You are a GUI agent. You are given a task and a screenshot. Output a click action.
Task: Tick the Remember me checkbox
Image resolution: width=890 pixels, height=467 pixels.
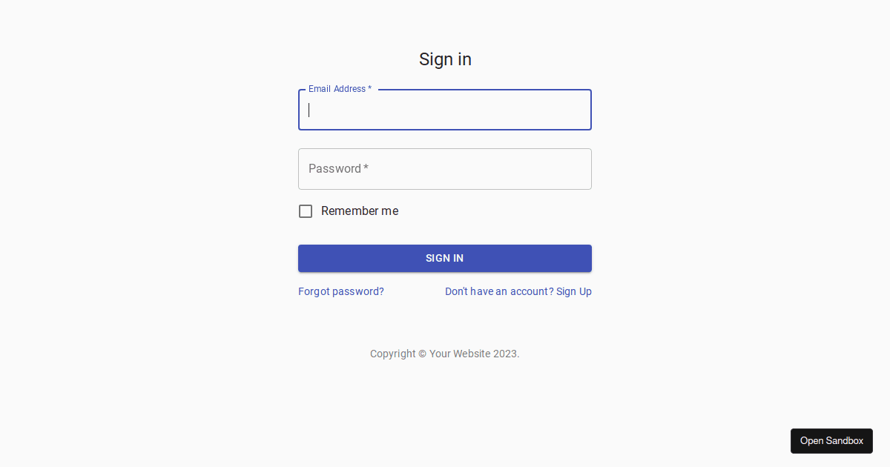(x=306, y=211)
